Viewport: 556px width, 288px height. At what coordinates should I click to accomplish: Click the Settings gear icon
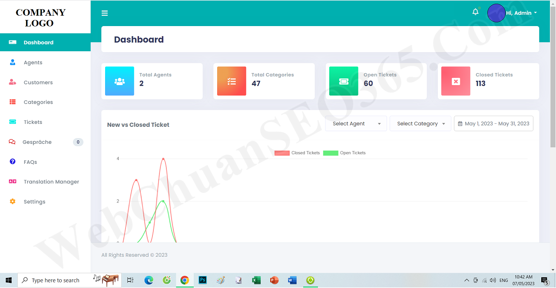click(13, 202)
